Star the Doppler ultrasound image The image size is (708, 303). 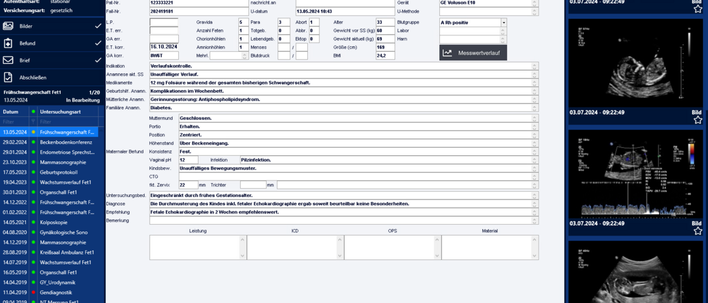(x=698, y=231)
